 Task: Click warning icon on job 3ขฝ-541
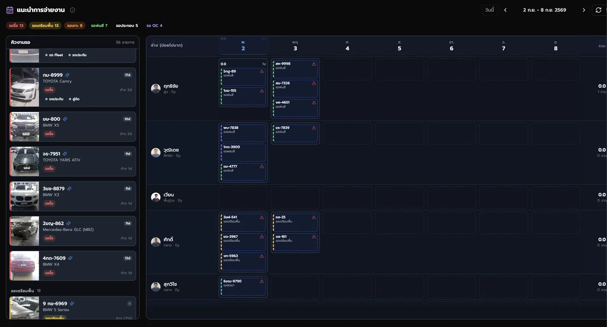(x=262, y=217)
